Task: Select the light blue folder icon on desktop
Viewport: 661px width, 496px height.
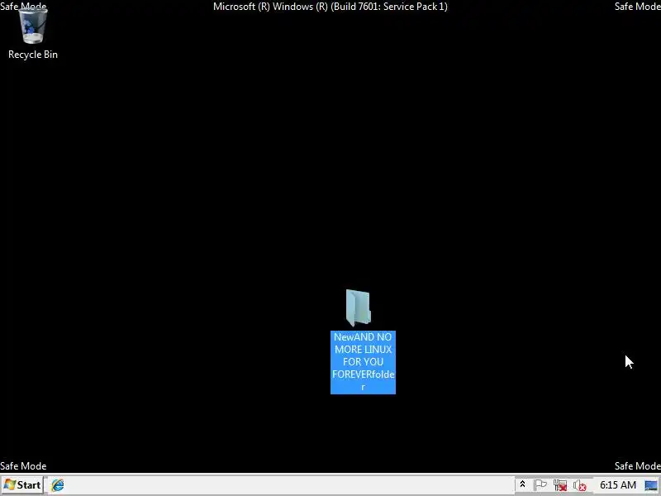Action: [359, 308]
